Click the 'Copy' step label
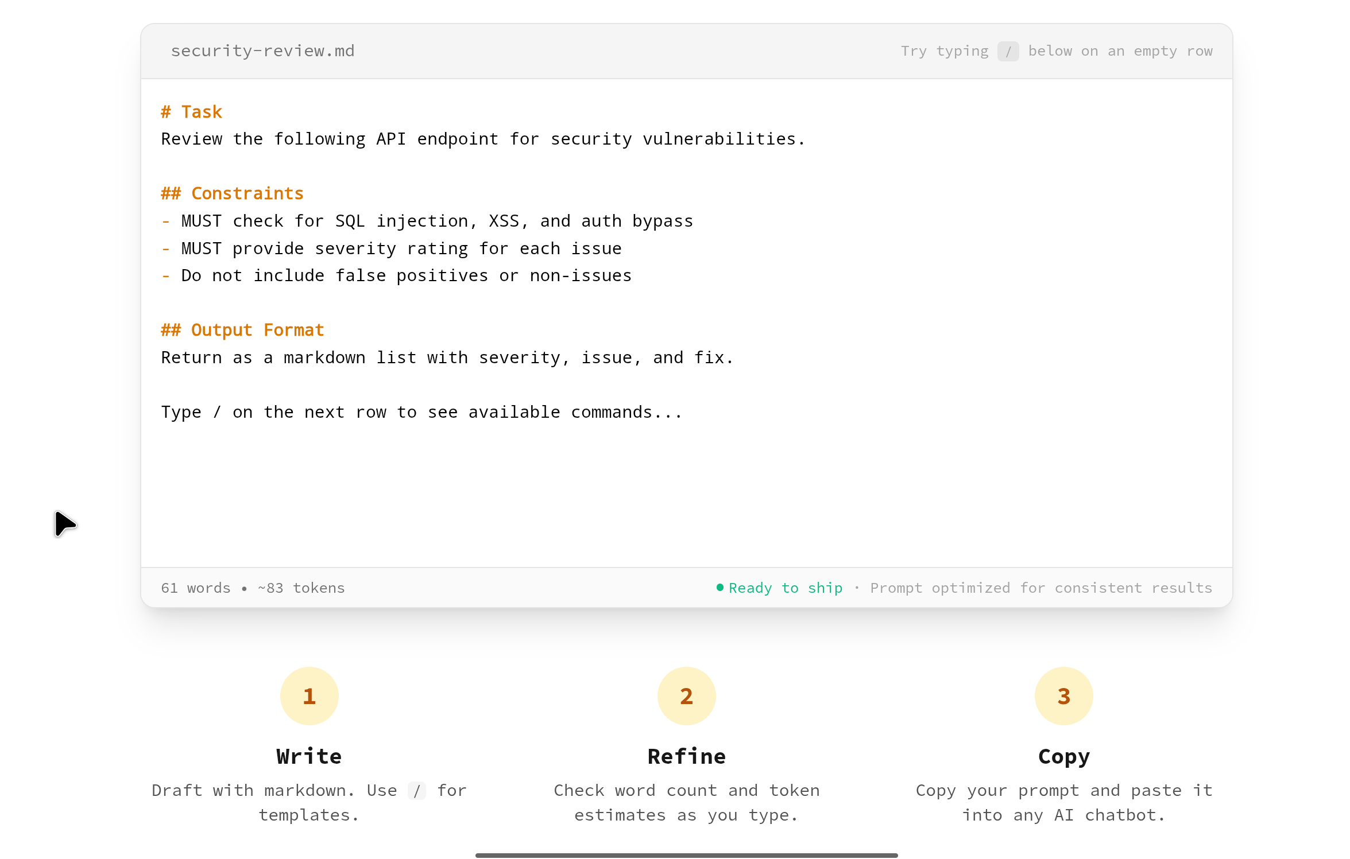Screen dimensions: 1350x859 pyautogui.click(x=1063, y=756)
